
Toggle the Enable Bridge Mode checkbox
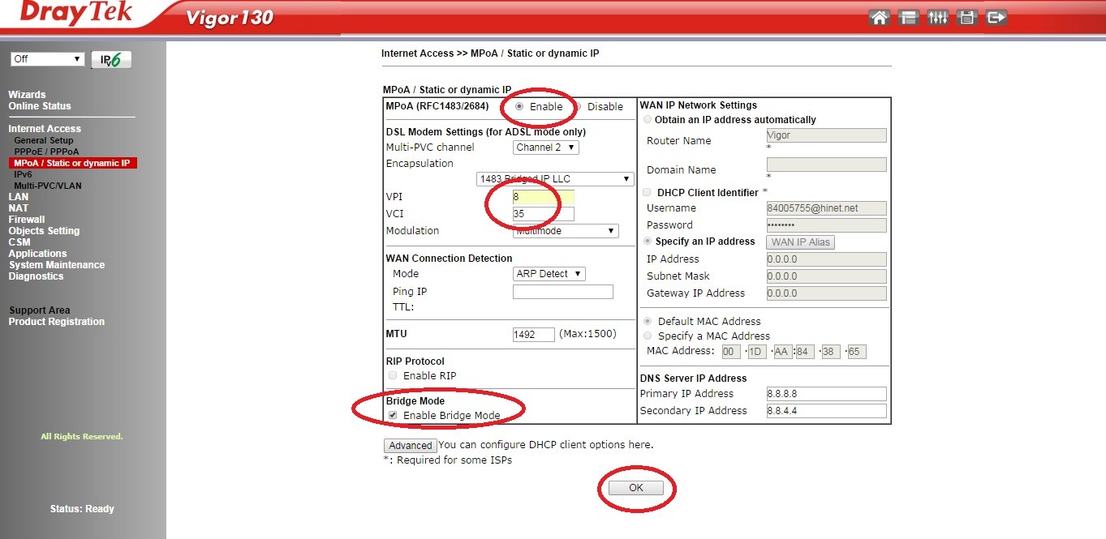[x=393, y=416]
